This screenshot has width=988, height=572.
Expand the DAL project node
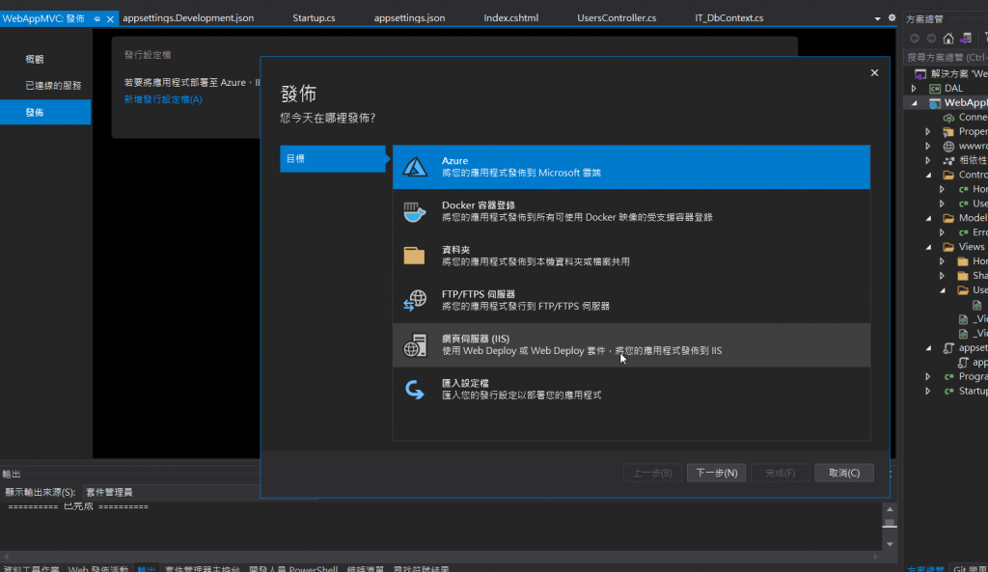tap(914, 89)
